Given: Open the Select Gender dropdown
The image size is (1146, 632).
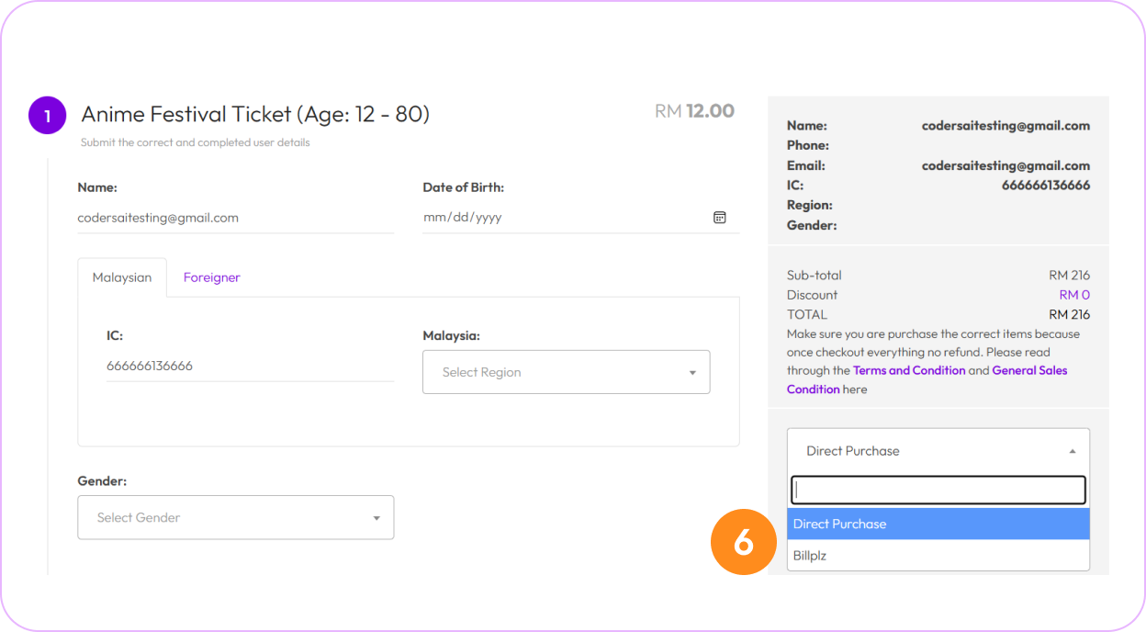Looking at the screenshot, I should 235,517.
